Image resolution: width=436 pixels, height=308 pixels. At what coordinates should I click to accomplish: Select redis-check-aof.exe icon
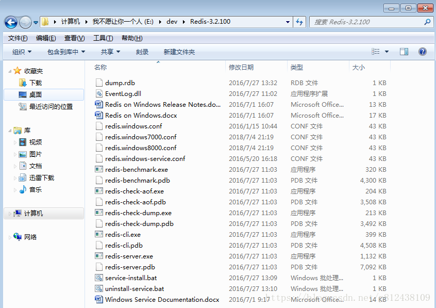99,191
